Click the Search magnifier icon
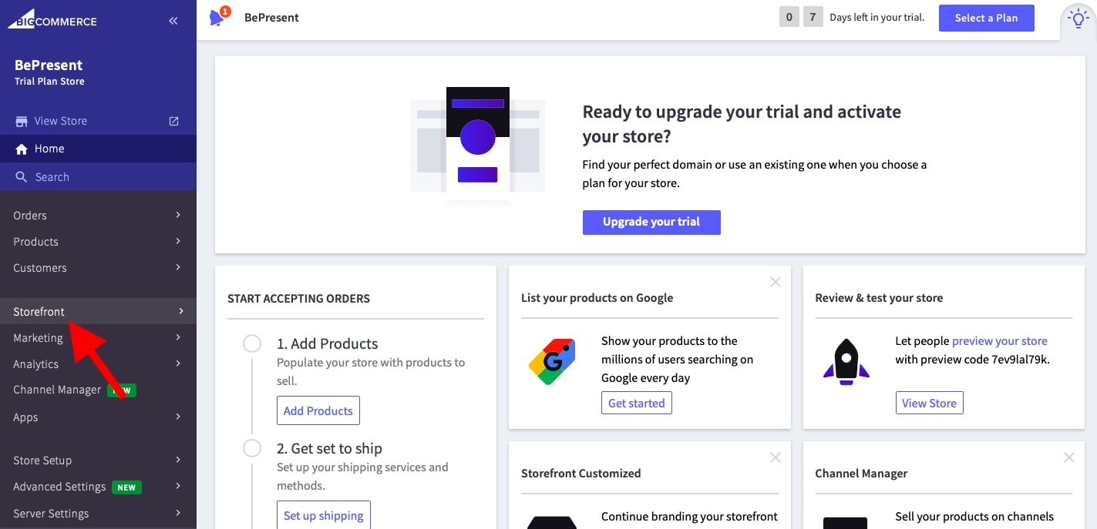 point(22,177)
